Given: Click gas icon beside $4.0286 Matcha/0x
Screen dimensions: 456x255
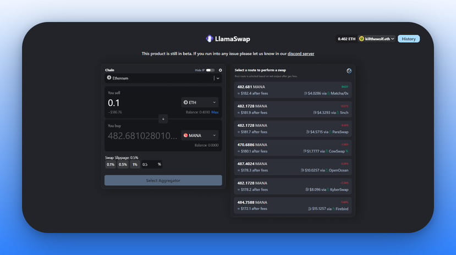Looking at the screenshot, I should pyautogui.click(x=305, y=93).
